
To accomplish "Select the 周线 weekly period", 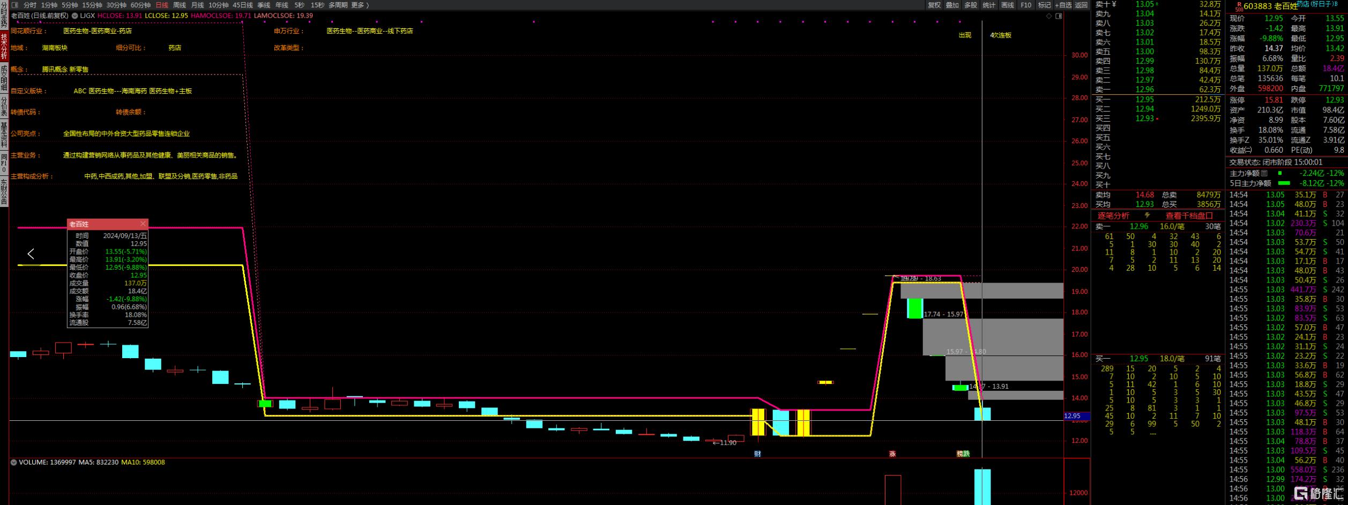I will pyautogui.click(x=180, y=5).
